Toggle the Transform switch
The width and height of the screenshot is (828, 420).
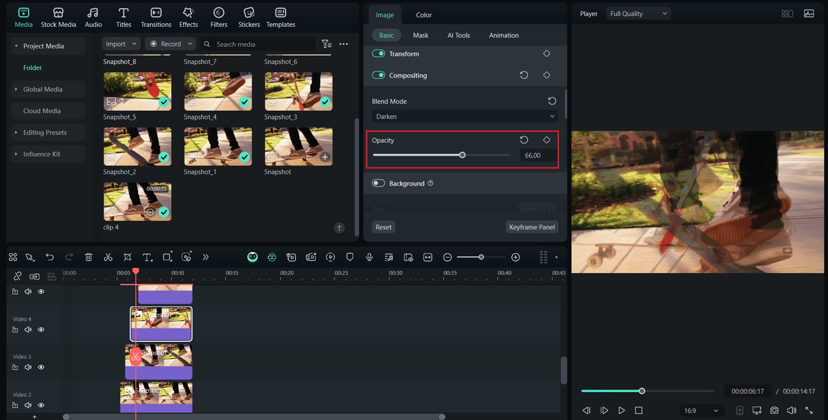pos(379,54)
